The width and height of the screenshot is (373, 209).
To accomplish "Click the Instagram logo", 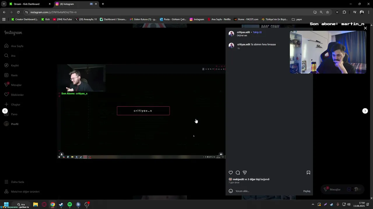I will pyautogui.click(x=13, y=33).
